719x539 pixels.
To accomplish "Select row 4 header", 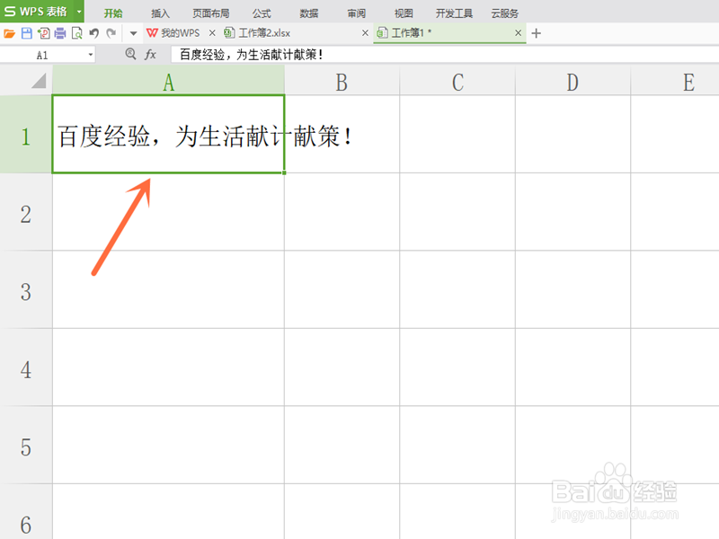I will (26, 367).
